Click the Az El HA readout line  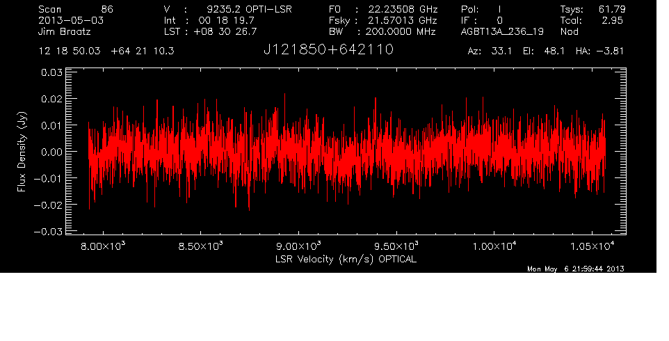546,51
